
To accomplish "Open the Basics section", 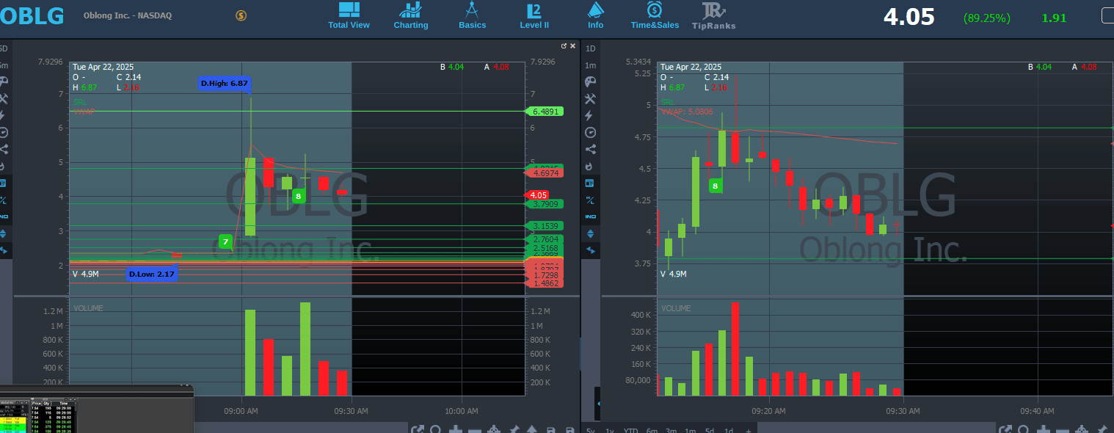I will (472, 16).
